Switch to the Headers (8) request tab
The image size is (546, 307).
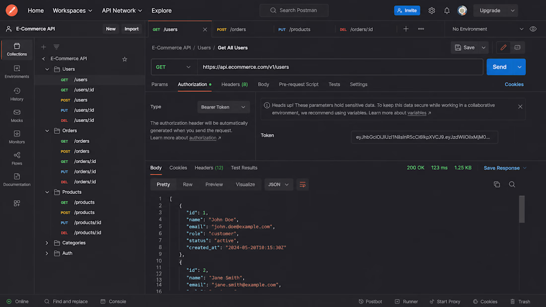pyautogui.click(x=234, y=84)
